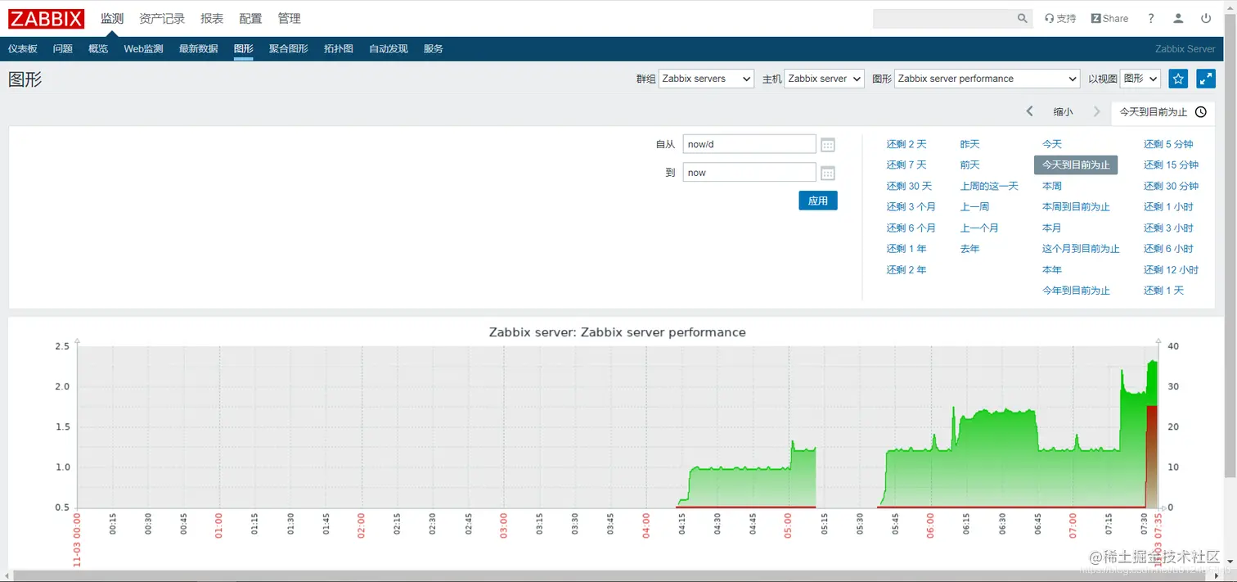Open the Share link
1237x582 pixels.
click(1109, 18)
